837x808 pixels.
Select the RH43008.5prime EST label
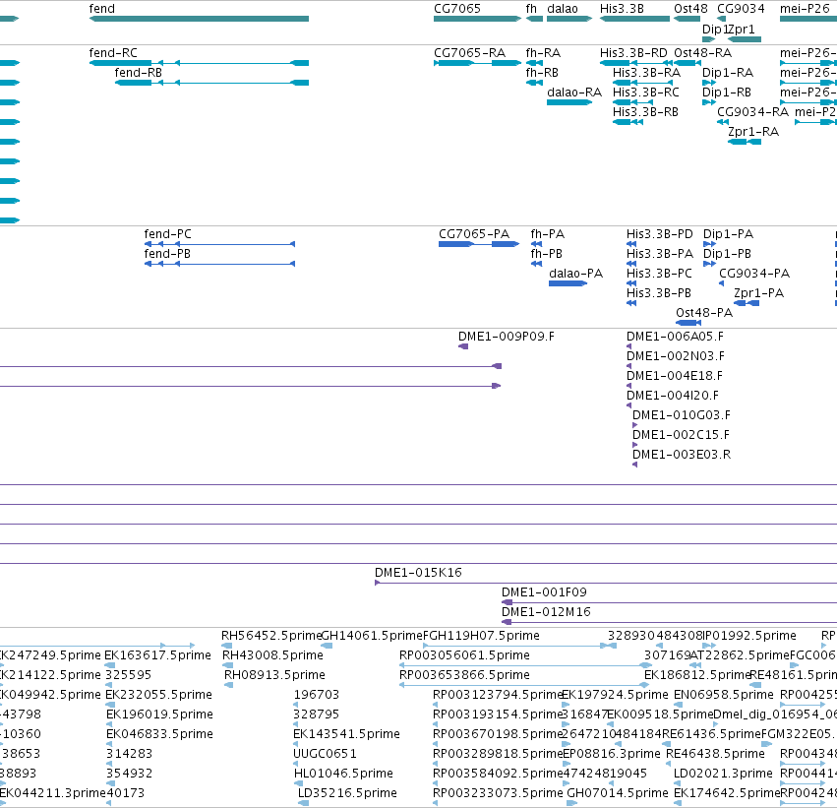(x=272, y=655)
